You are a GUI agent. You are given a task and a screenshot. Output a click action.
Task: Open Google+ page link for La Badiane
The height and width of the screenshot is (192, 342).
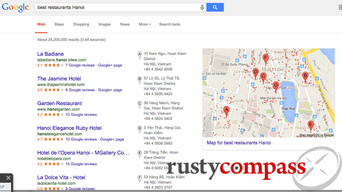coord(110,65)
